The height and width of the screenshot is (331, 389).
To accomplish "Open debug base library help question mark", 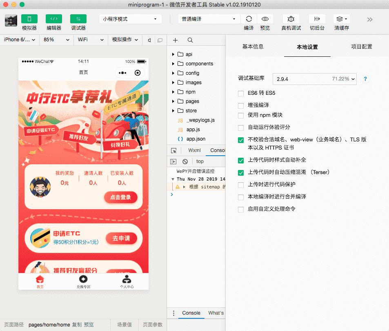I will coord(365,79).
